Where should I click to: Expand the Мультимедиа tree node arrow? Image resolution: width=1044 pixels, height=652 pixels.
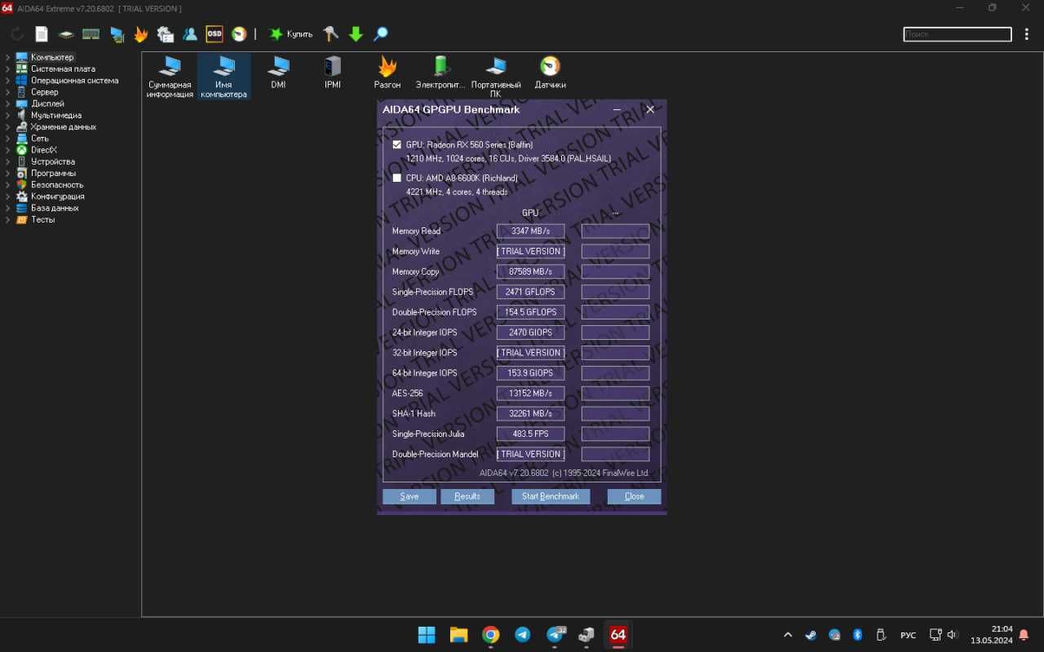[x=7, y=115]
